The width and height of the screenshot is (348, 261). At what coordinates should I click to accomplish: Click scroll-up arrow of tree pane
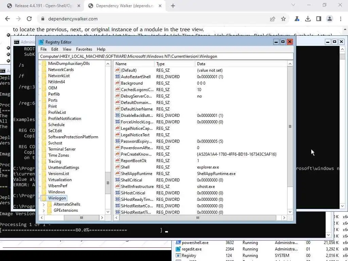coord(108,64)
